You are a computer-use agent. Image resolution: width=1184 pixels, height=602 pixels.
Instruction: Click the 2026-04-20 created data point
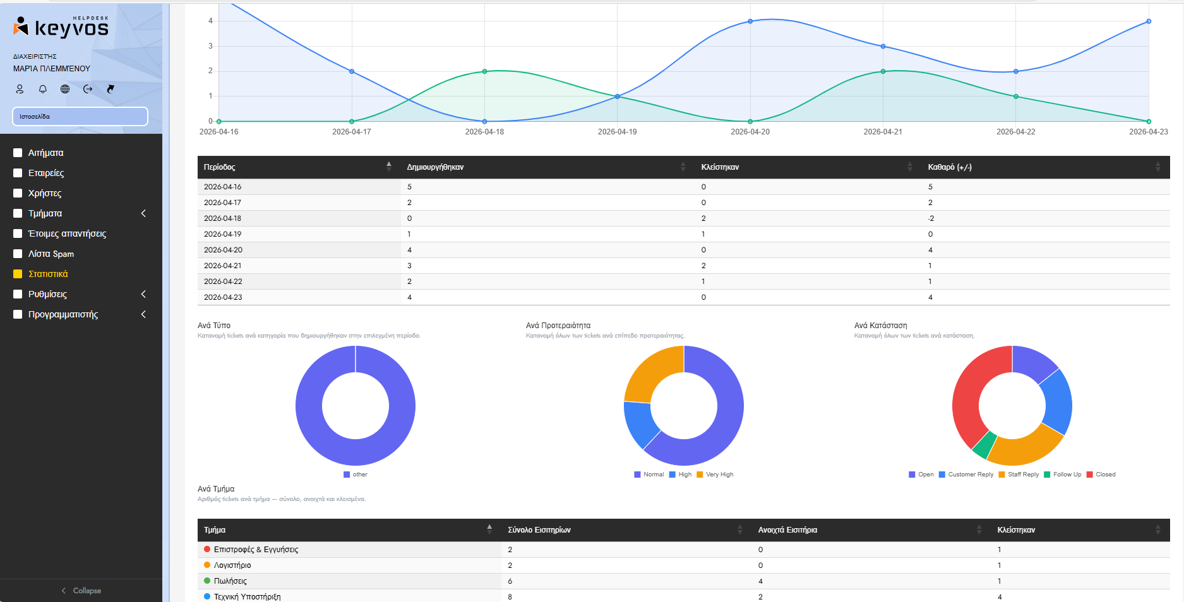pos(750,21)
